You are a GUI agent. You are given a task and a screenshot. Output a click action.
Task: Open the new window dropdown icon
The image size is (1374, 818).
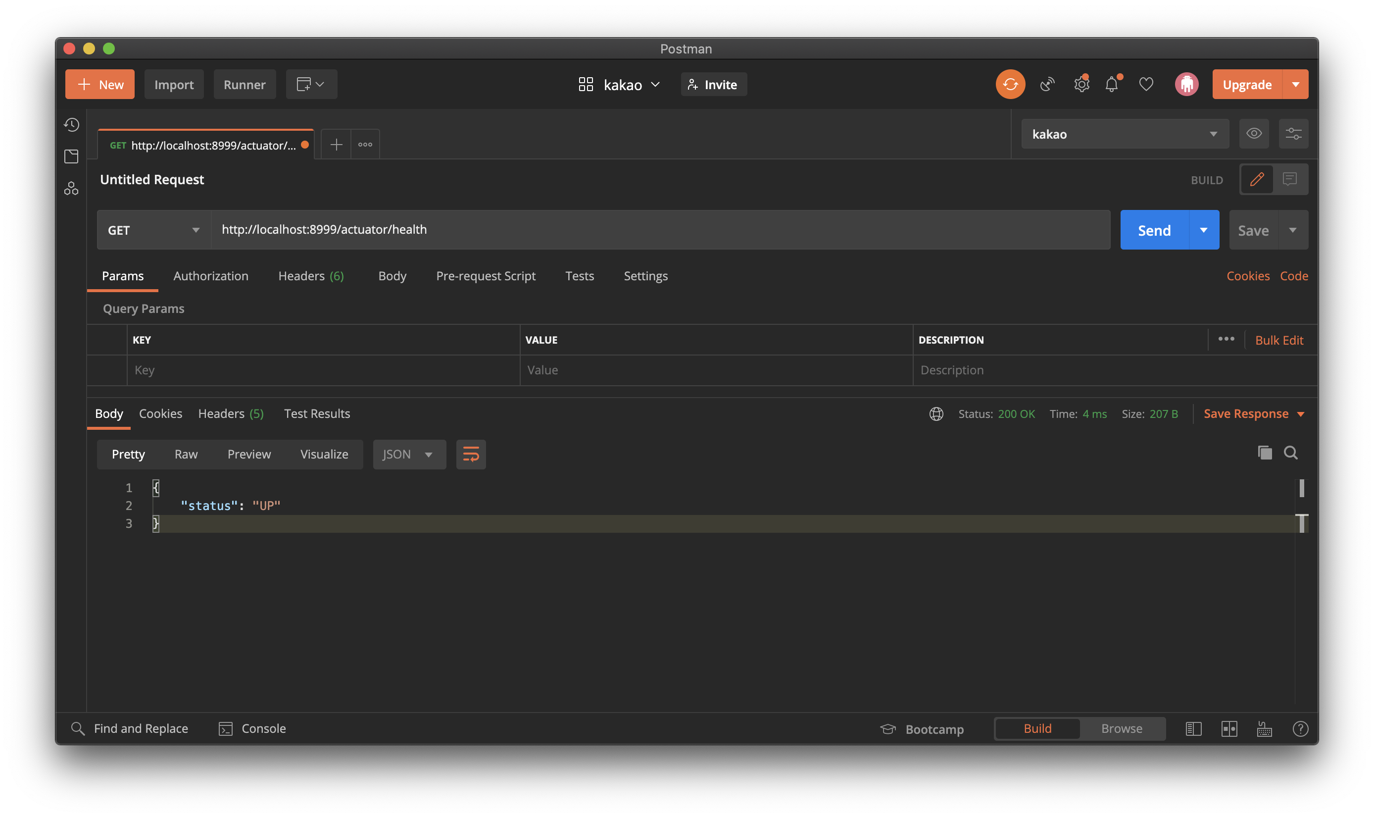click(311, 84)
